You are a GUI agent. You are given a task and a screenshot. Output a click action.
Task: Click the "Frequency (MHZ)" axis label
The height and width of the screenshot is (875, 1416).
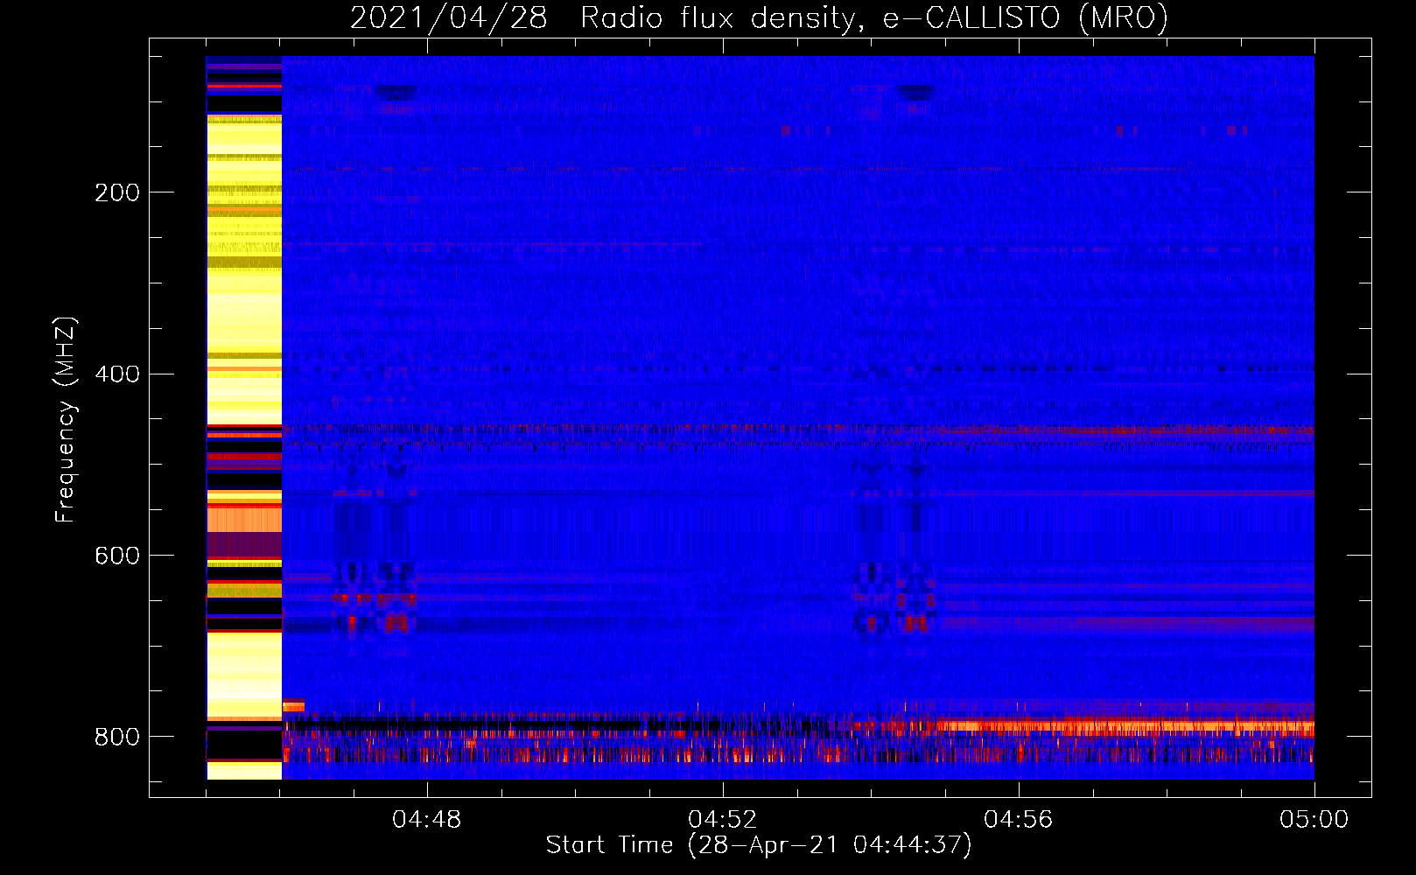point(65,420)
